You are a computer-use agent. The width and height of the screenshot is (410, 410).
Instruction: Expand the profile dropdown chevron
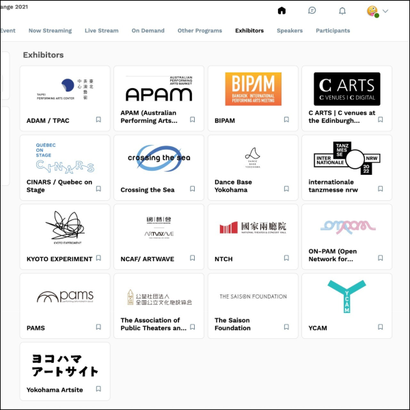point(385,11)
